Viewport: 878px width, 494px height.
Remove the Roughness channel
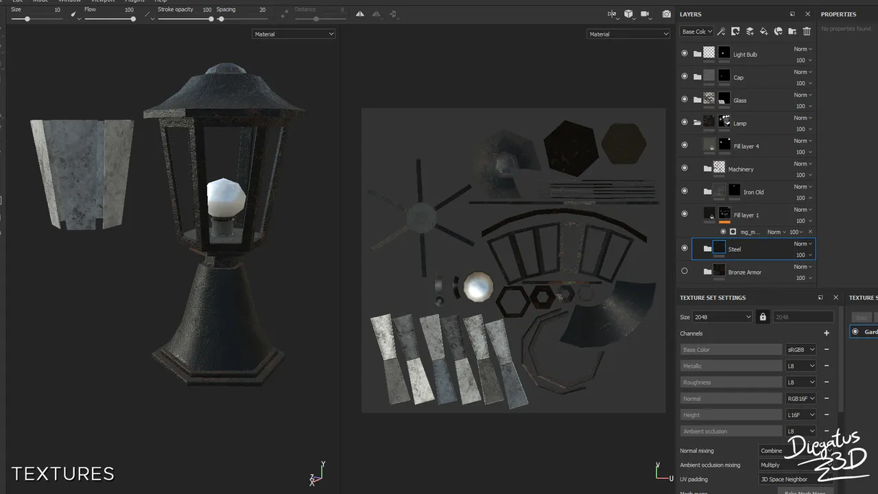pos(827,382)
